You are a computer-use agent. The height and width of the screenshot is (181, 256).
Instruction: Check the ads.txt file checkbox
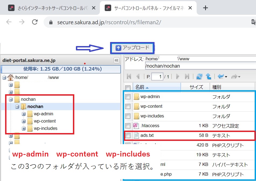[x=128, y=135]
